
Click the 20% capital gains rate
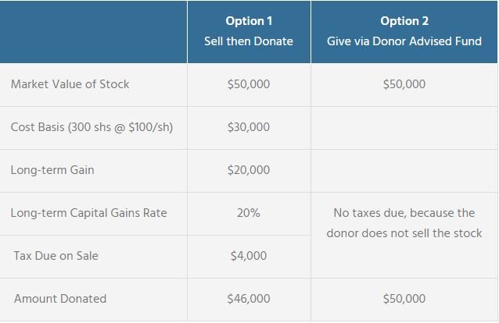[x=249, y=213]
